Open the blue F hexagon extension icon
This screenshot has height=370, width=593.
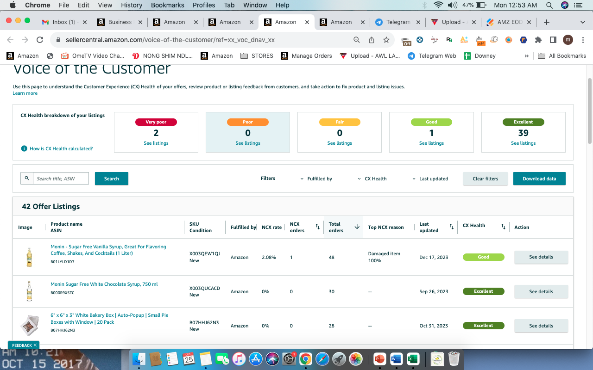(x=524, y=40)
